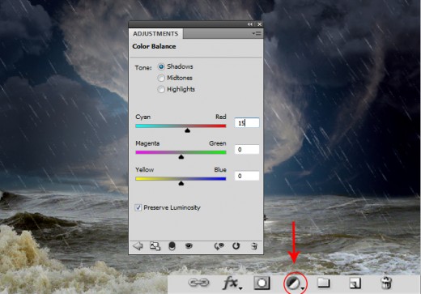
Task: Click the Green label
Action: point(218,143)
